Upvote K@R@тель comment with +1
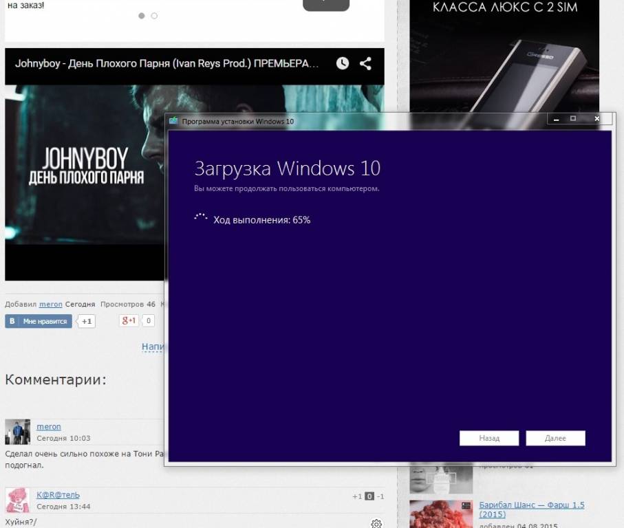The image size is (624, 528). pyautogui.click(x=357, y=496)
